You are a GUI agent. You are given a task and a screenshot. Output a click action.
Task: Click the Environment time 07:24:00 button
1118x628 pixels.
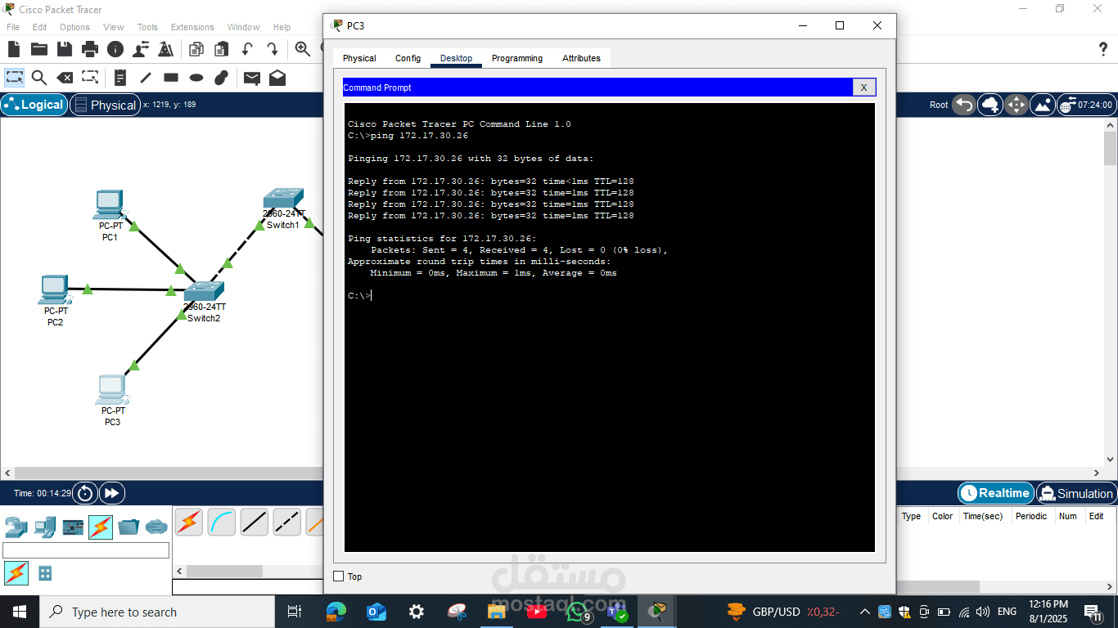(1086, 105)
